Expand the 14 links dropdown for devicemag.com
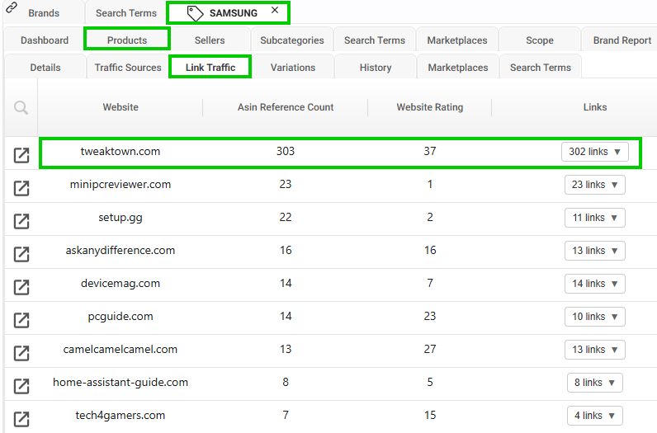 tap(594, 284)
